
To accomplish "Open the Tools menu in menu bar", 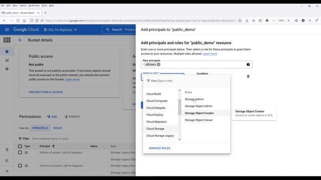I will click(x=45, y=5).
